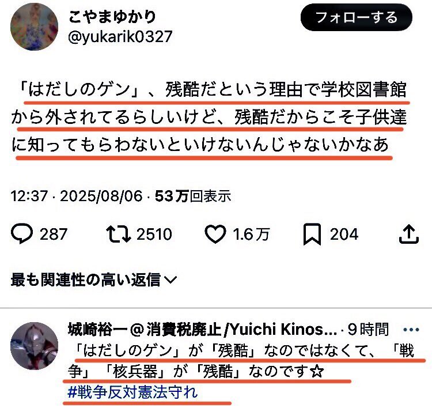This screenshot has height=408, width=432.
Task: Open 城崎裕一@消費税廃止 author name
Action: tap(203, 329)
